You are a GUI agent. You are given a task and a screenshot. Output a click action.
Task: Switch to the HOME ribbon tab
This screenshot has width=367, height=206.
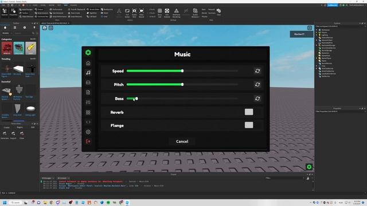point(35,5)
